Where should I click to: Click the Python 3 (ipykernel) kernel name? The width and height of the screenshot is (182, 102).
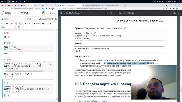click(x=46, y=19)
